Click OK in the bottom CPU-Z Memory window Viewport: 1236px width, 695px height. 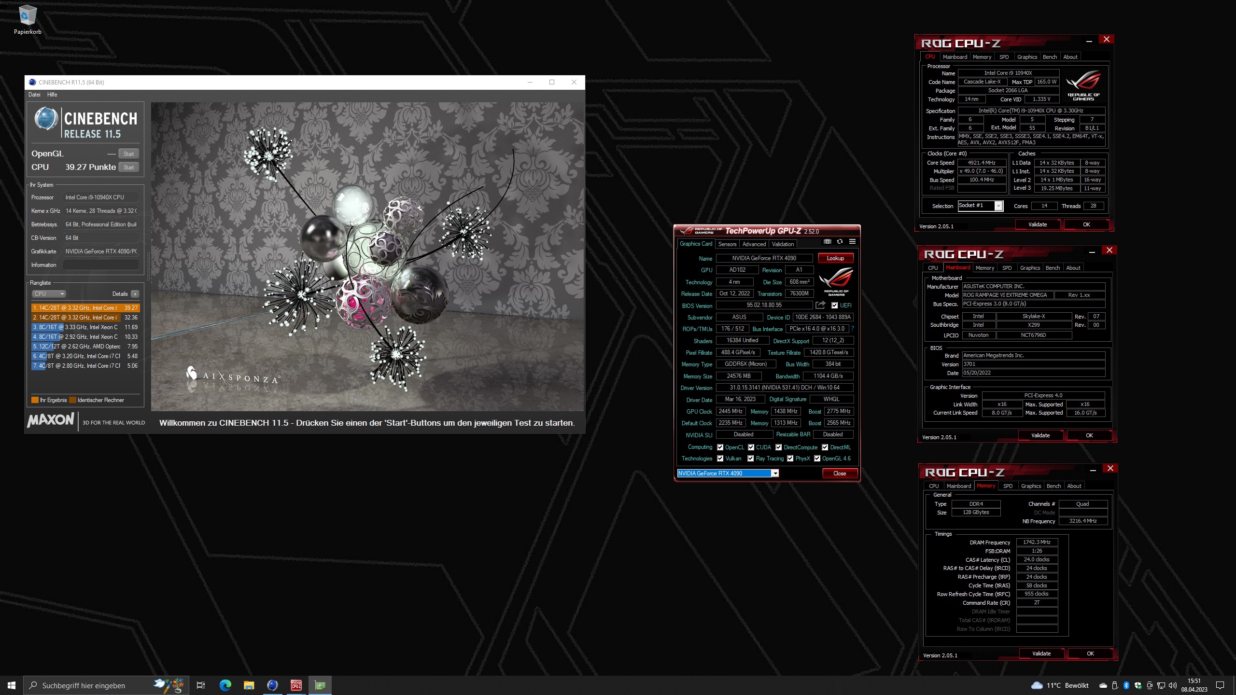pos(1090,653)
